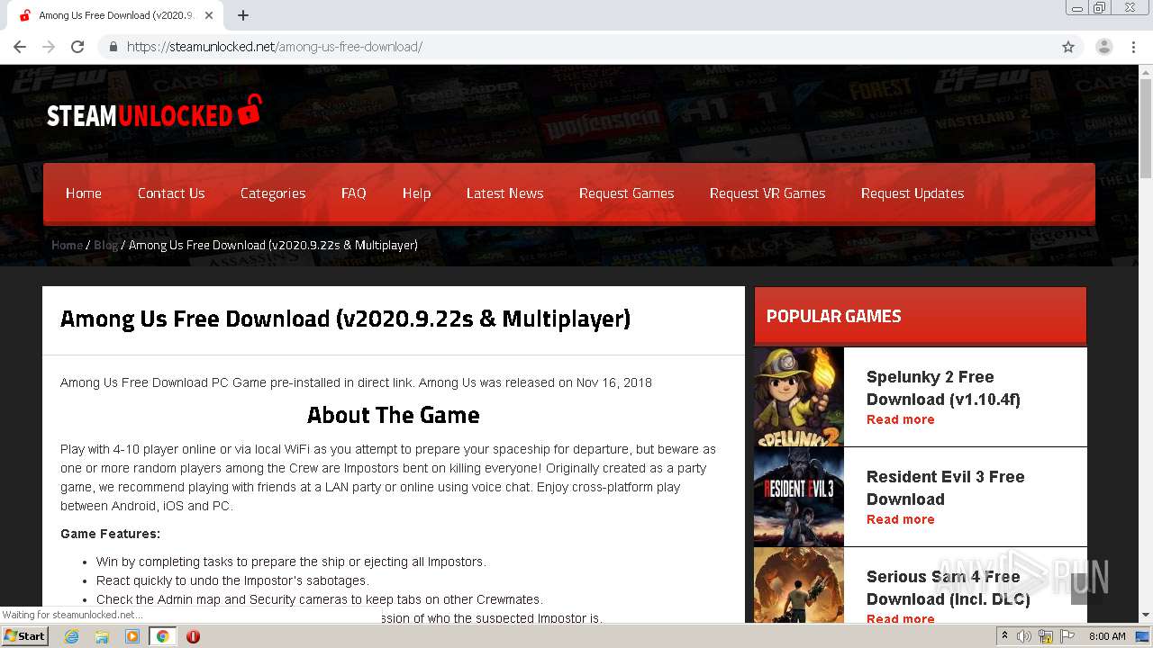Click the red Opera-style taskbar icon

point(193,636)
